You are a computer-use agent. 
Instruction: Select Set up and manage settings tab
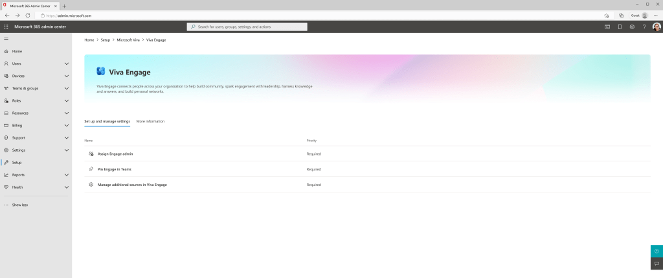point(107,121)
